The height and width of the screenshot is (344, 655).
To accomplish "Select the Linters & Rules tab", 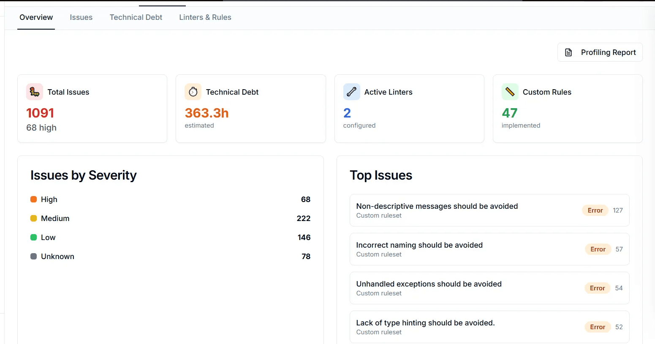I will point(205,17).
